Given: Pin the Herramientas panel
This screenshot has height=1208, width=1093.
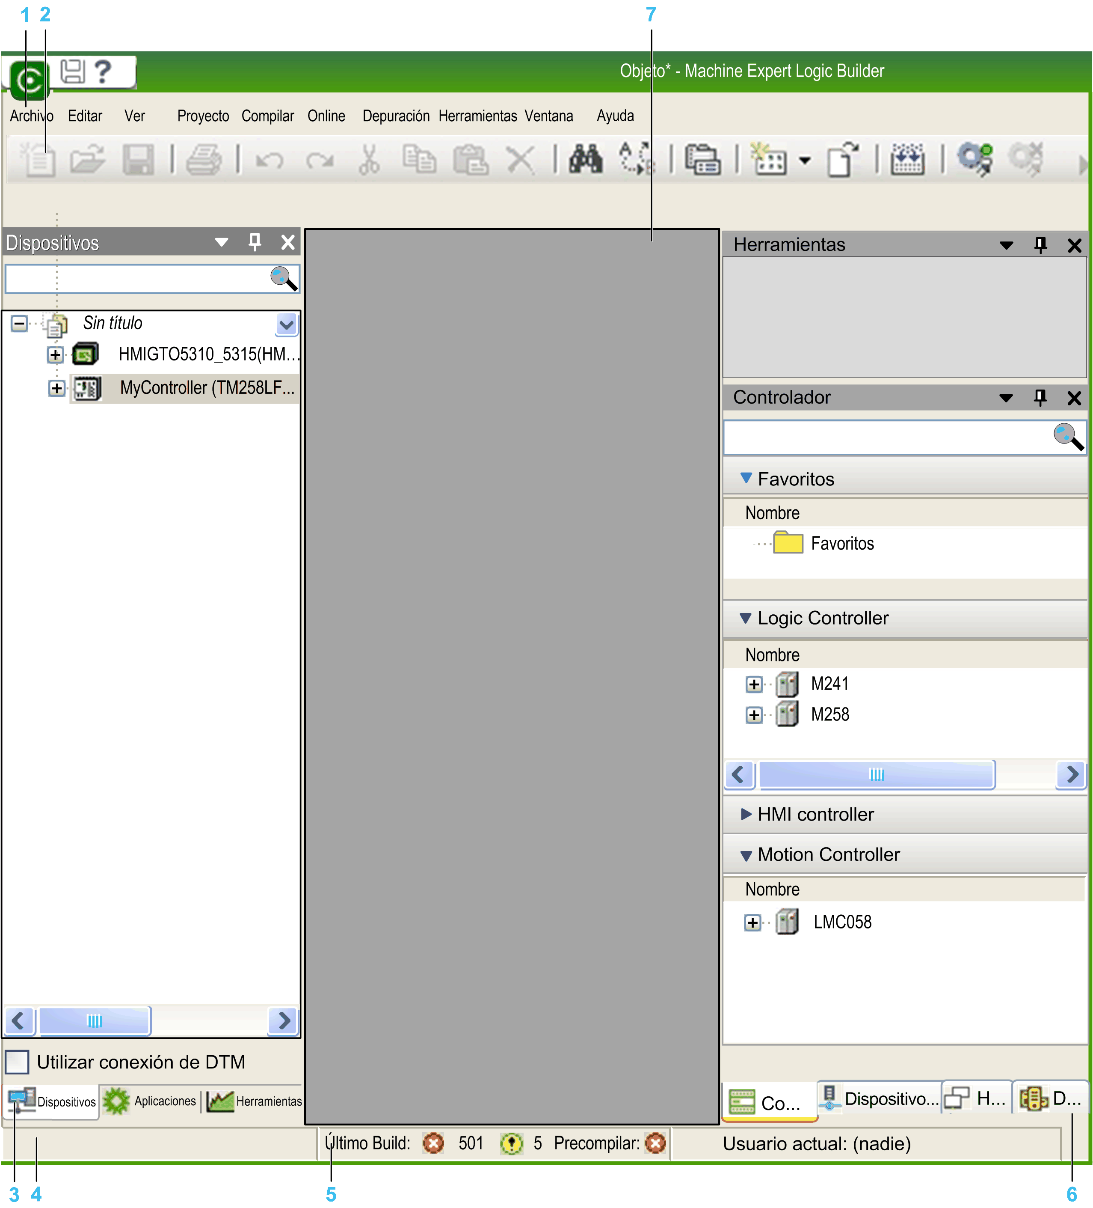Looking at the screenshot, I should (1040, 244).
